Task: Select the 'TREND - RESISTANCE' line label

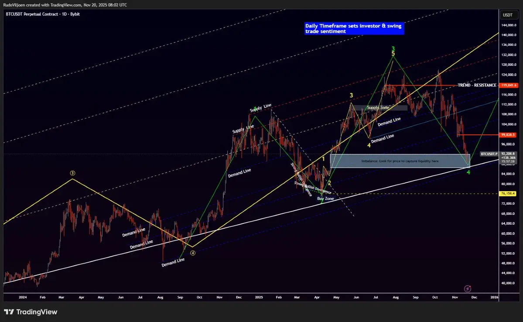Action: 477,85
